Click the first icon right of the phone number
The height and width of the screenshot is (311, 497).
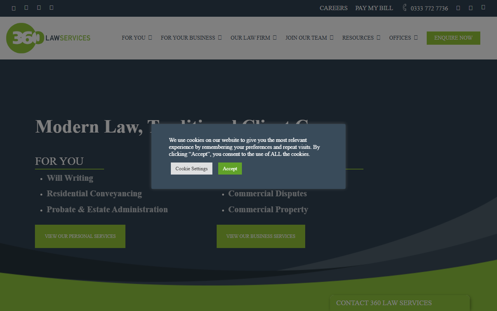tap(458, 8)
